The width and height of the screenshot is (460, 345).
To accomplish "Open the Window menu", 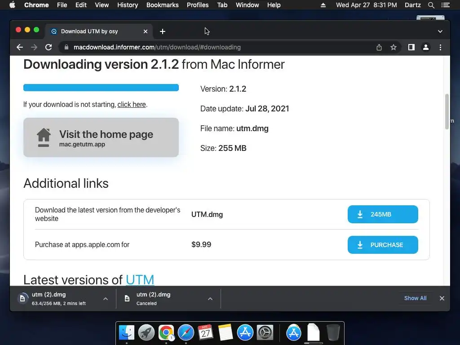I will click(248, 5).
